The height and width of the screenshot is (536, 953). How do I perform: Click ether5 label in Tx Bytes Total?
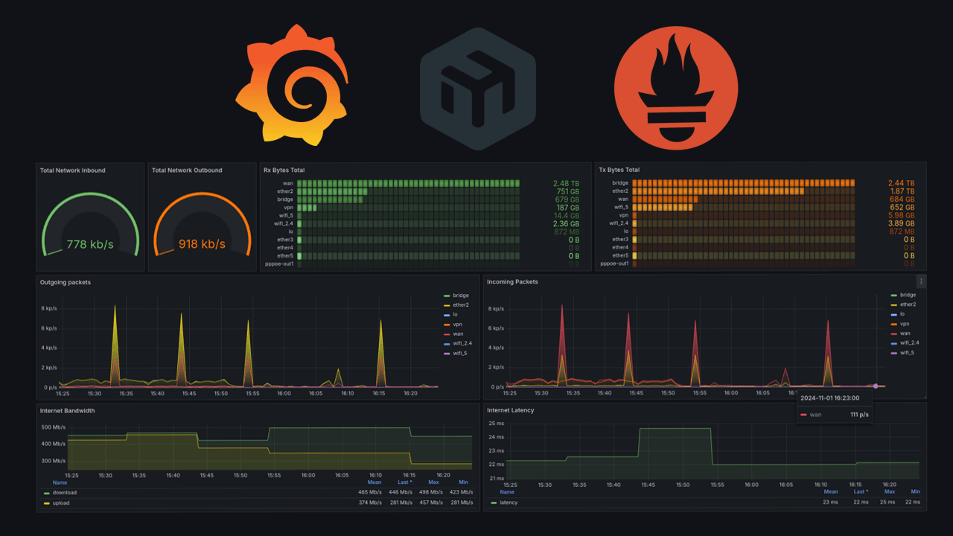point(620,255)
